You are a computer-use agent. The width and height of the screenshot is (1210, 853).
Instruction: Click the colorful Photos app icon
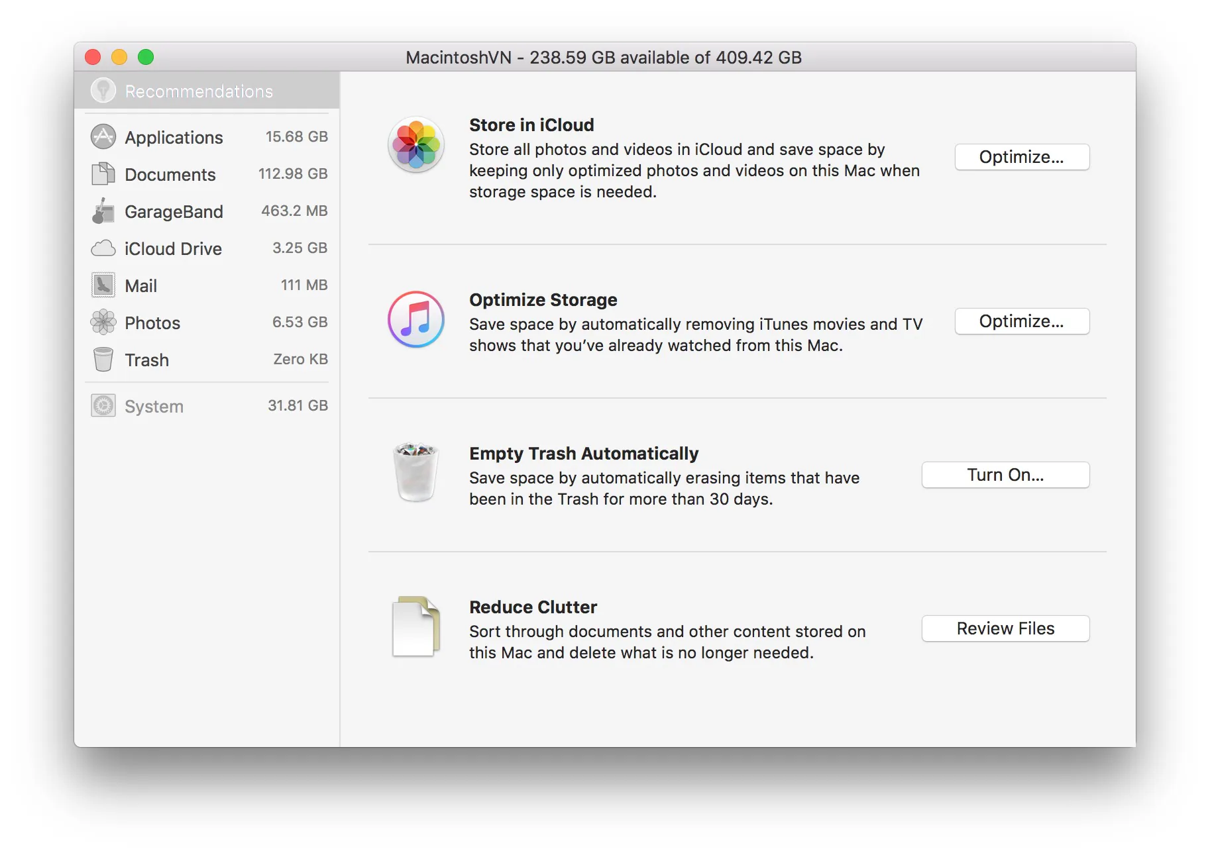point(416,144)
